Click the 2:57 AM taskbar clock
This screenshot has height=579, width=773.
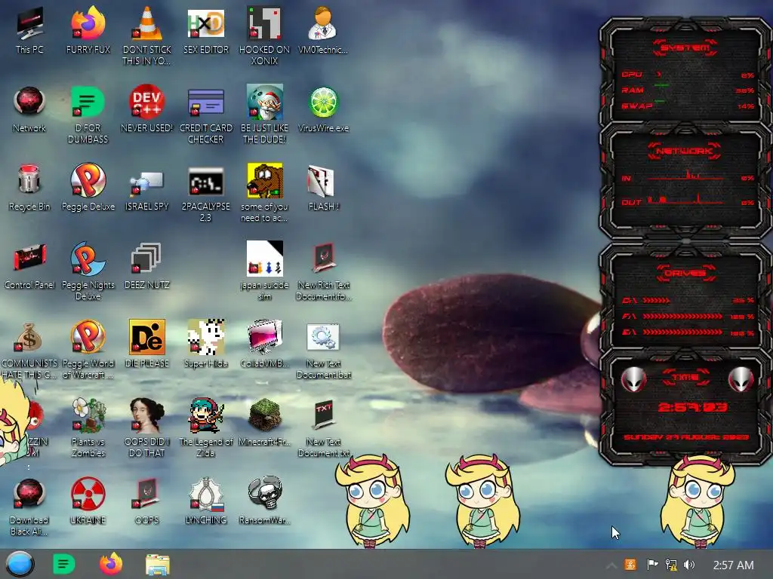pos(733,565)
